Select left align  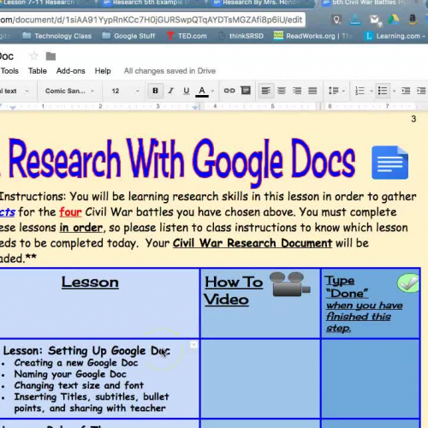click(x=266, y=91)
